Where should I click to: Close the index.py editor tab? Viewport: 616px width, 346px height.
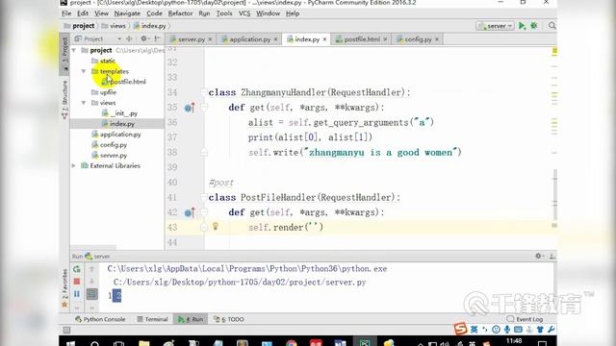click(x=325, y=39)
